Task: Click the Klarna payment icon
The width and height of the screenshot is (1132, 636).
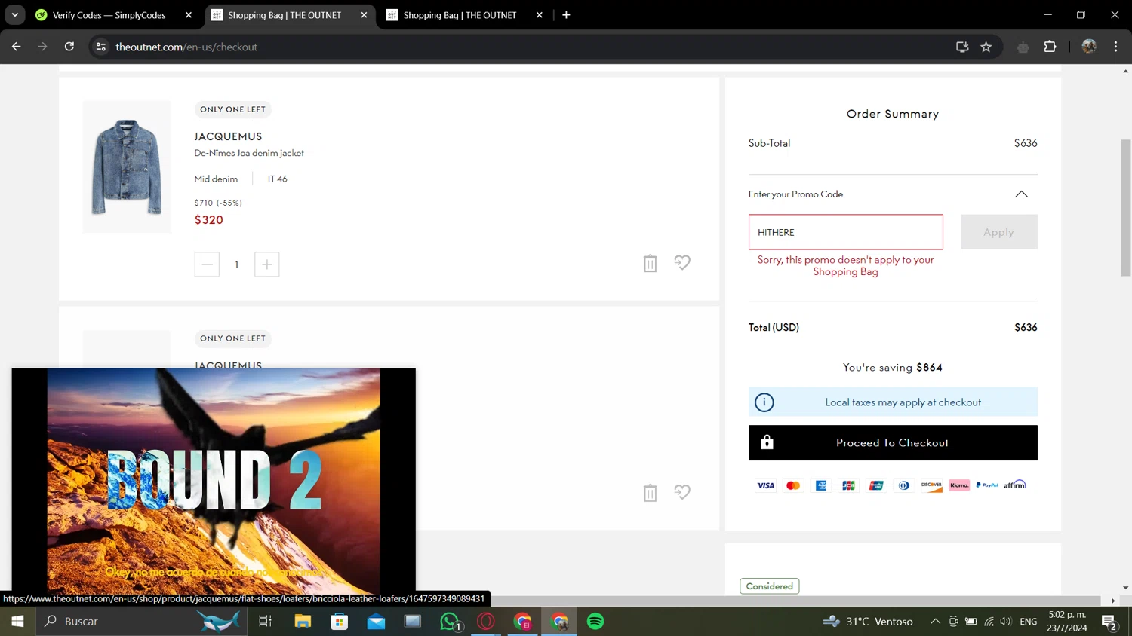Action: tap(959, 485)
